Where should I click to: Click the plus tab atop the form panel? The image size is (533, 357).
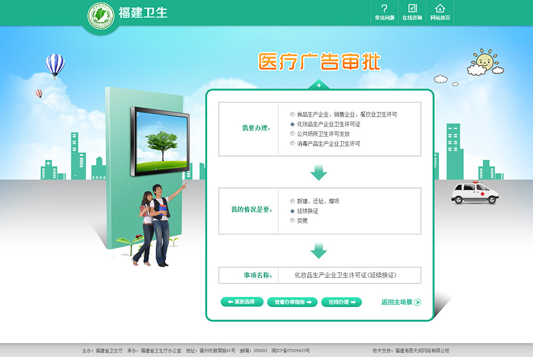[x=318, y=85]
